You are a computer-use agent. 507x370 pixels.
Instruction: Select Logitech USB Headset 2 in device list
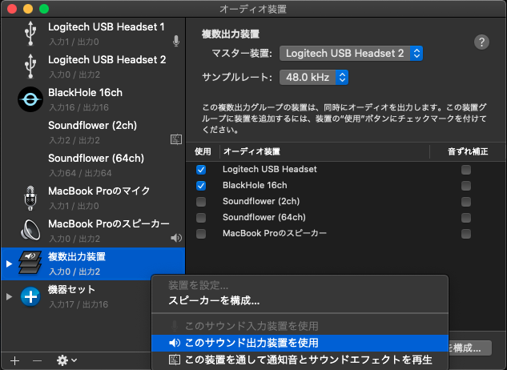(x=93, y=66)
